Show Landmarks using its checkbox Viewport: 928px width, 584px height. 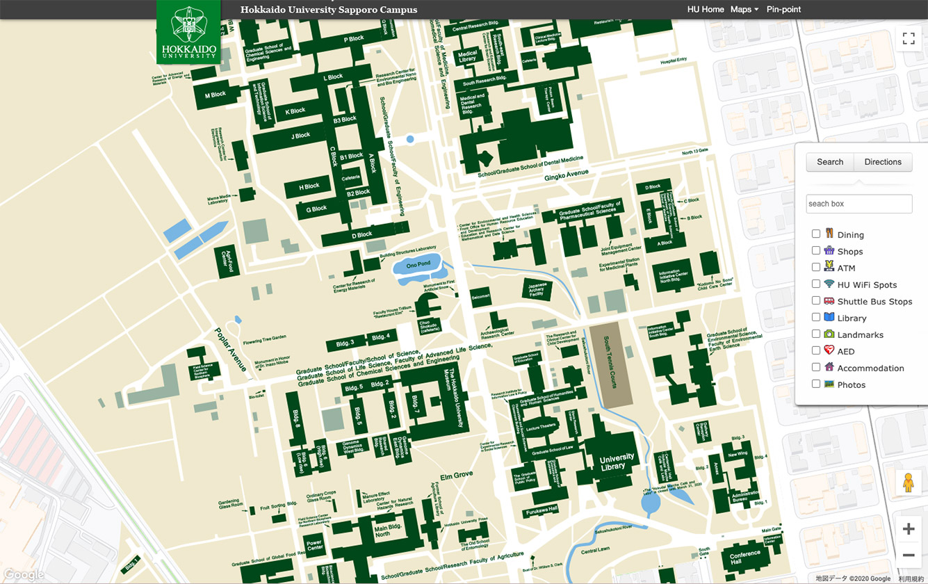[816, 334]
